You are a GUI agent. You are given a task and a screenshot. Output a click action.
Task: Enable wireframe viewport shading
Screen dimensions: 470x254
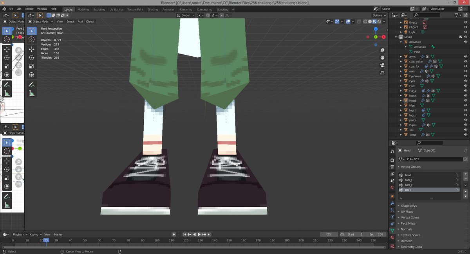tap(365, 21)
